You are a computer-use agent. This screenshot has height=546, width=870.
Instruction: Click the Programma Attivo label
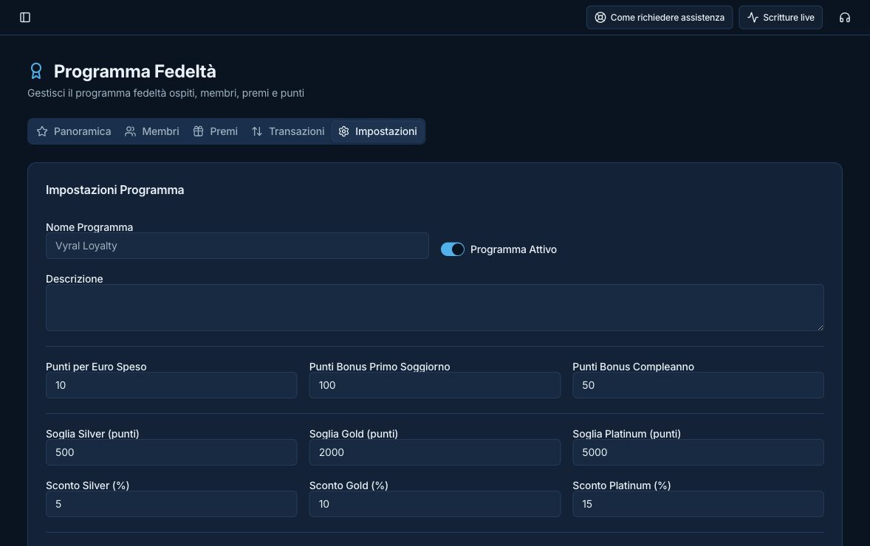(x=513, y=249)
